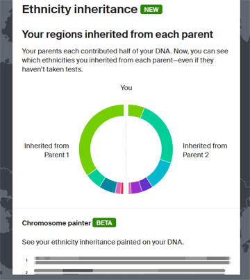
Task: Click the green BETA badge
Action: 104,222
